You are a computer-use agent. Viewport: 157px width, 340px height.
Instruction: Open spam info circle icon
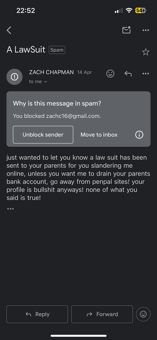pyautogui.click(x=139, y=135)
